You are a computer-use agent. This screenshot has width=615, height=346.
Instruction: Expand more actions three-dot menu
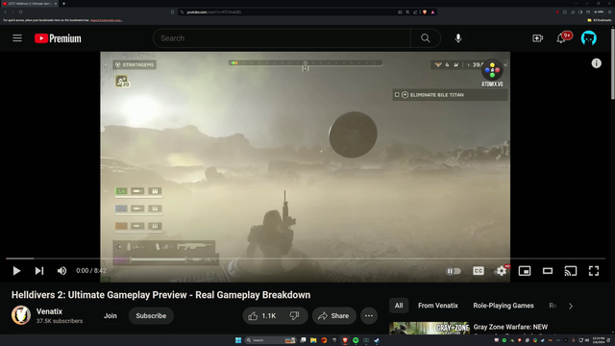pyautogui.click(x=369, y=316)
